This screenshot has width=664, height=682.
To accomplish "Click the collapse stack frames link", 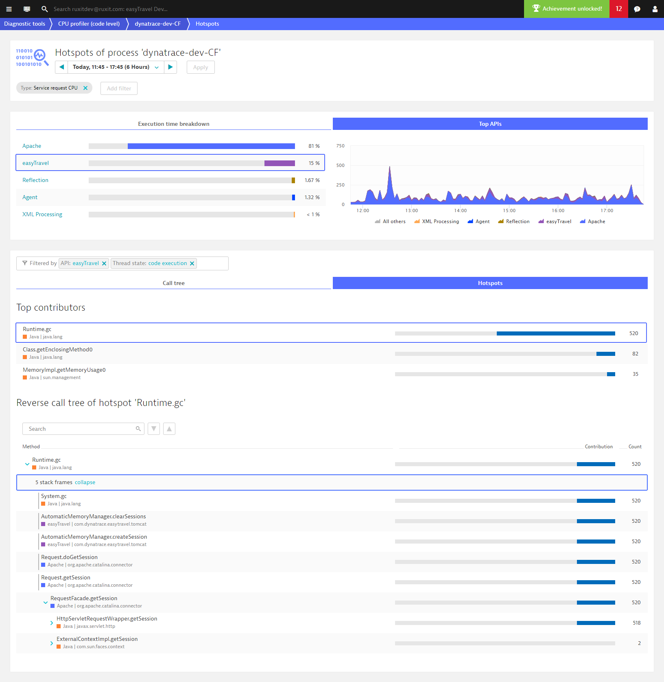I will 85,482.
